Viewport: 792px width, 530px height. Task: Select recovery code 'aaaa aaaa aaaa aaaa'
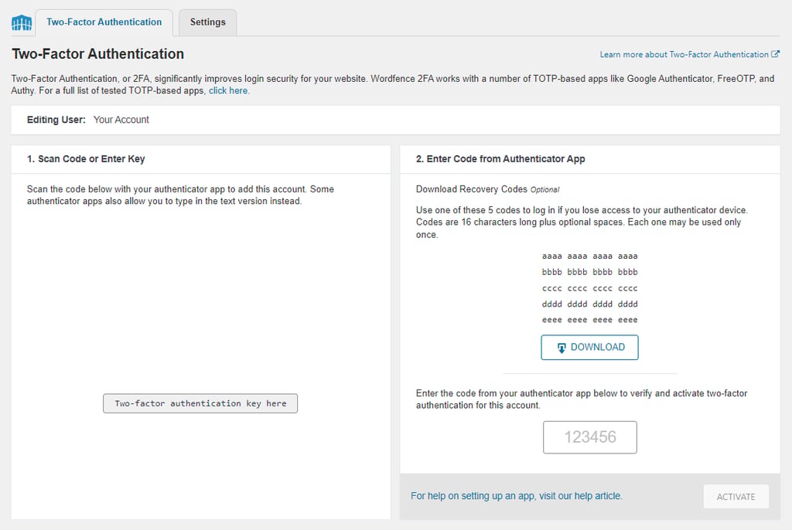click(589, 257)
